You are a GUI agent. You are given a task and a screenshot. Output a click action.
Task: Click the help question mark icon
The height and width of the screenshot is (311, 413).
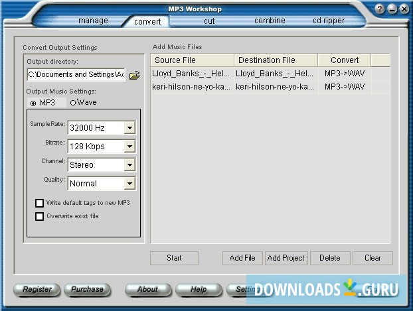tap(379, 9)
